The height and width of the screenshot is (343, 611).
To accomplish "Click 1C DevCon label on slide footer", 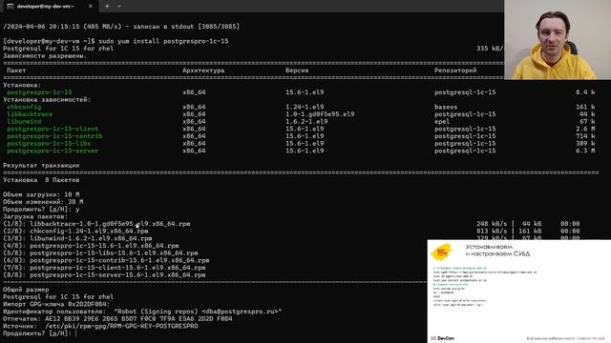I will [443, 338].
